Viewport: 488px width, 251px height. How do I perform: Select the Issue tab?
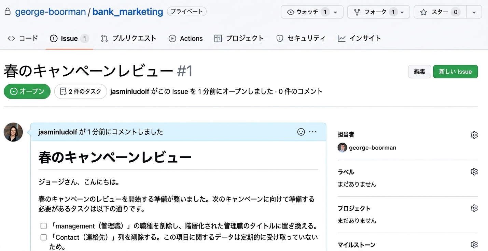pyautogui.click(x=69, y=39)
